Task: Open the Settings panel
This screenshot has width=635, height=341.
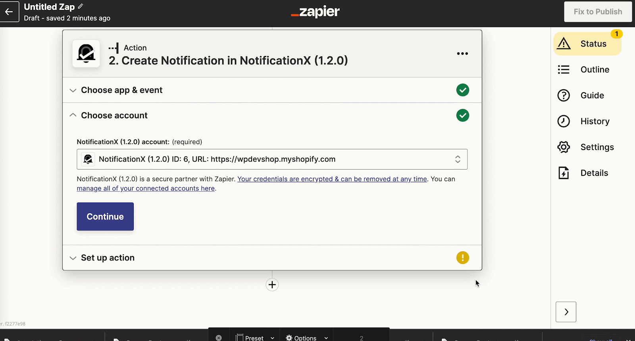Action: click(587, 147)
